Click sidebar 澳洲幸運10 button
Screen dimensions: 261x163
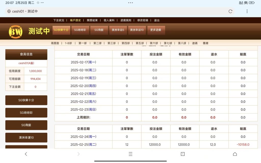click(26, 138)
